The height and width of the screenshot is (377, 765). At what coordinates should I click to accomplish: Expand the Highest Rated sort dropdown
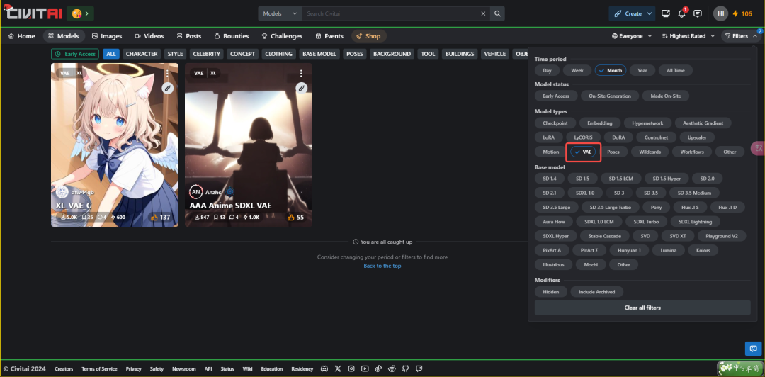(x=687, y=36)
